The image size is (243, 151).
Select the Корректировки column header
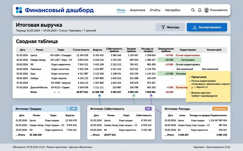(188, 50)
